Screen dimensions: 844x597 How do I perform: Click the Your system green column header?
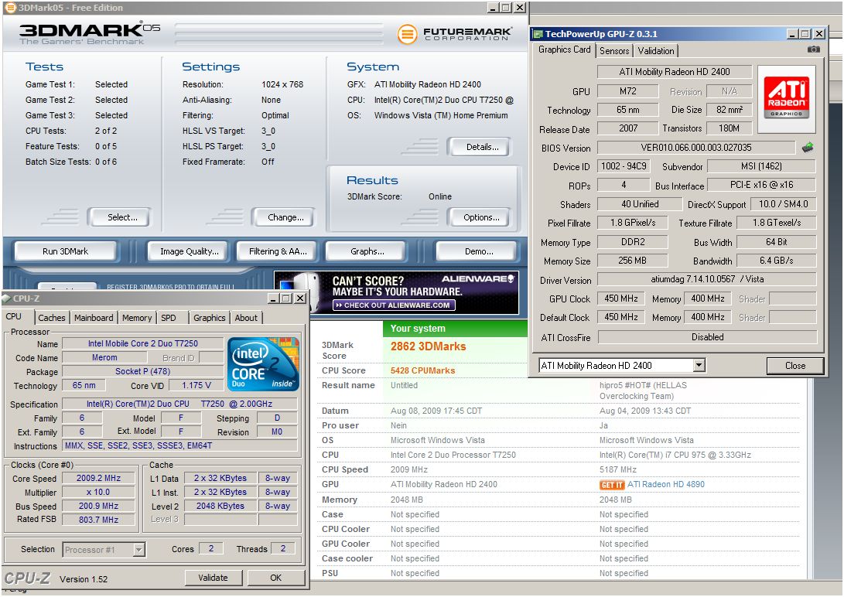tap(456, 329)
